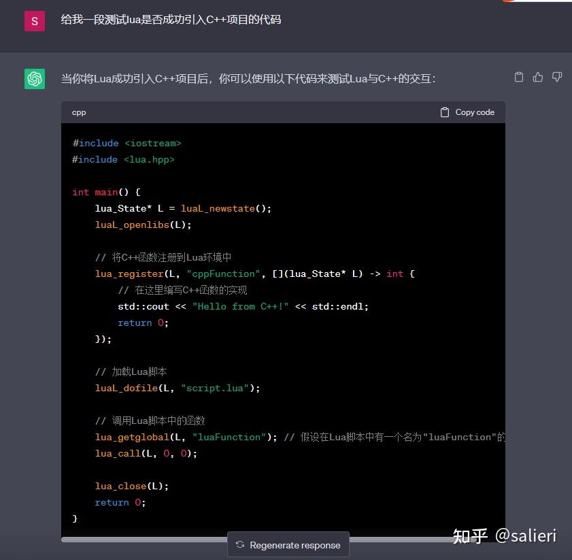This screenshot has width=572, height=560.
Task: Click the clipboard icon next to Copy code
Action: click(445, 112)
